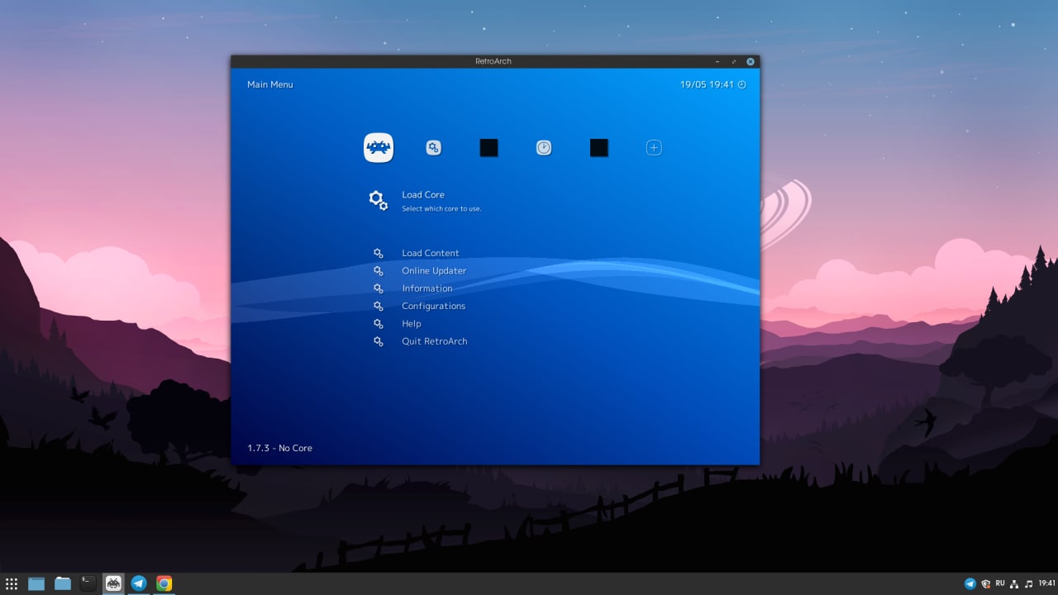Open the tabbed folder icon in taskbar

click(63, 583)
